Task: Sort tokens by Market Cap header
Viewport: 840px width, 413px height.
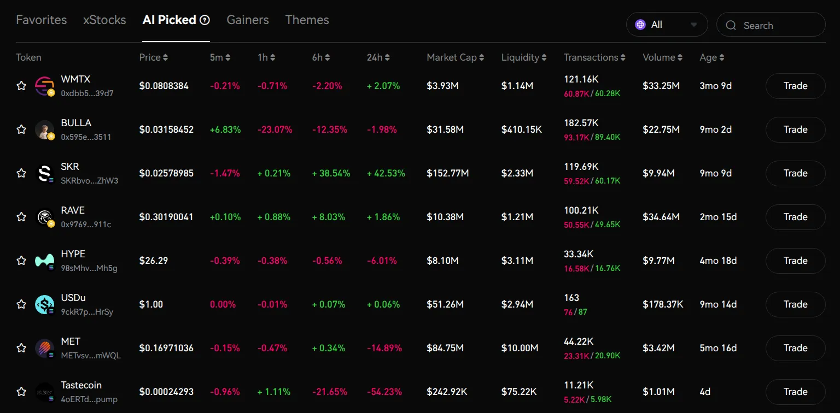Action: pyautogui.click(x=455, y=57)
